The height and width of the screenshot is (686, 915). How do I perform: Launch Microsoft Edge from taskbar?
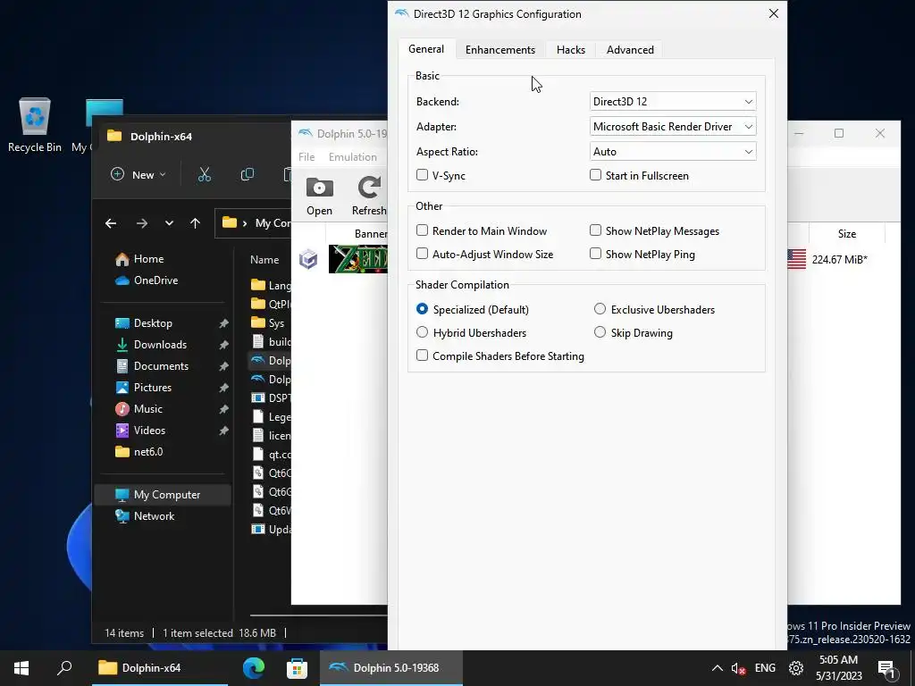[254, 668]
